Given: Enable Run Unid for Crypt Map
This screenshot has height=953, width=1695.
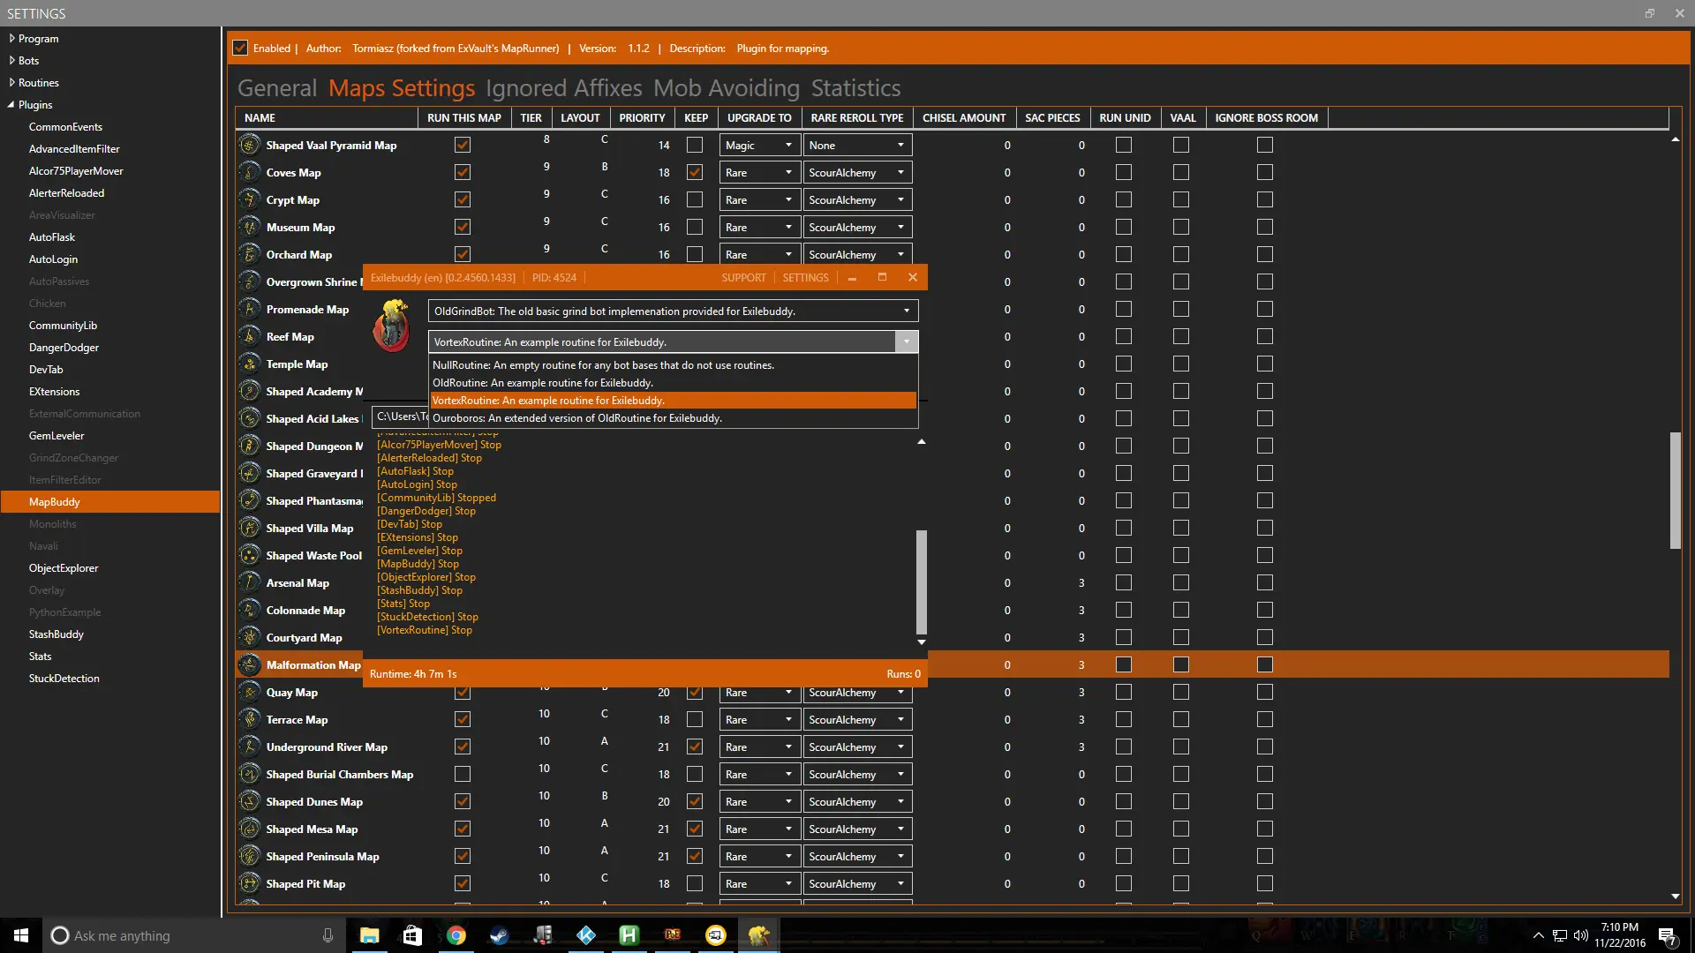Looking at the screenshot, I should point(1124,199).
